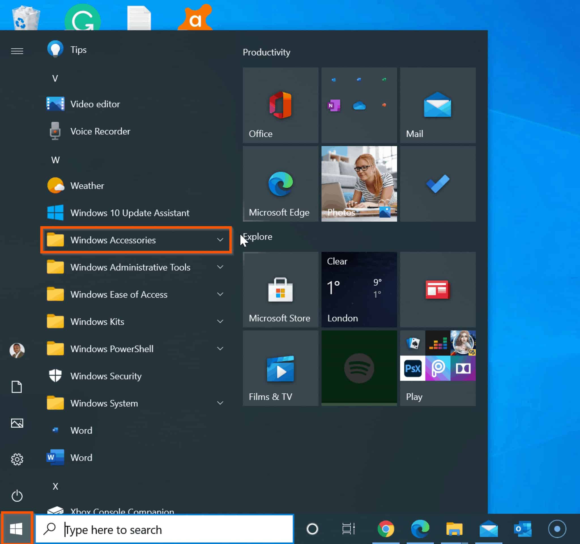The image size is (580, 544).
Task: Launch Google Chrome from the taskbar
Action: [x=386, y=529]
